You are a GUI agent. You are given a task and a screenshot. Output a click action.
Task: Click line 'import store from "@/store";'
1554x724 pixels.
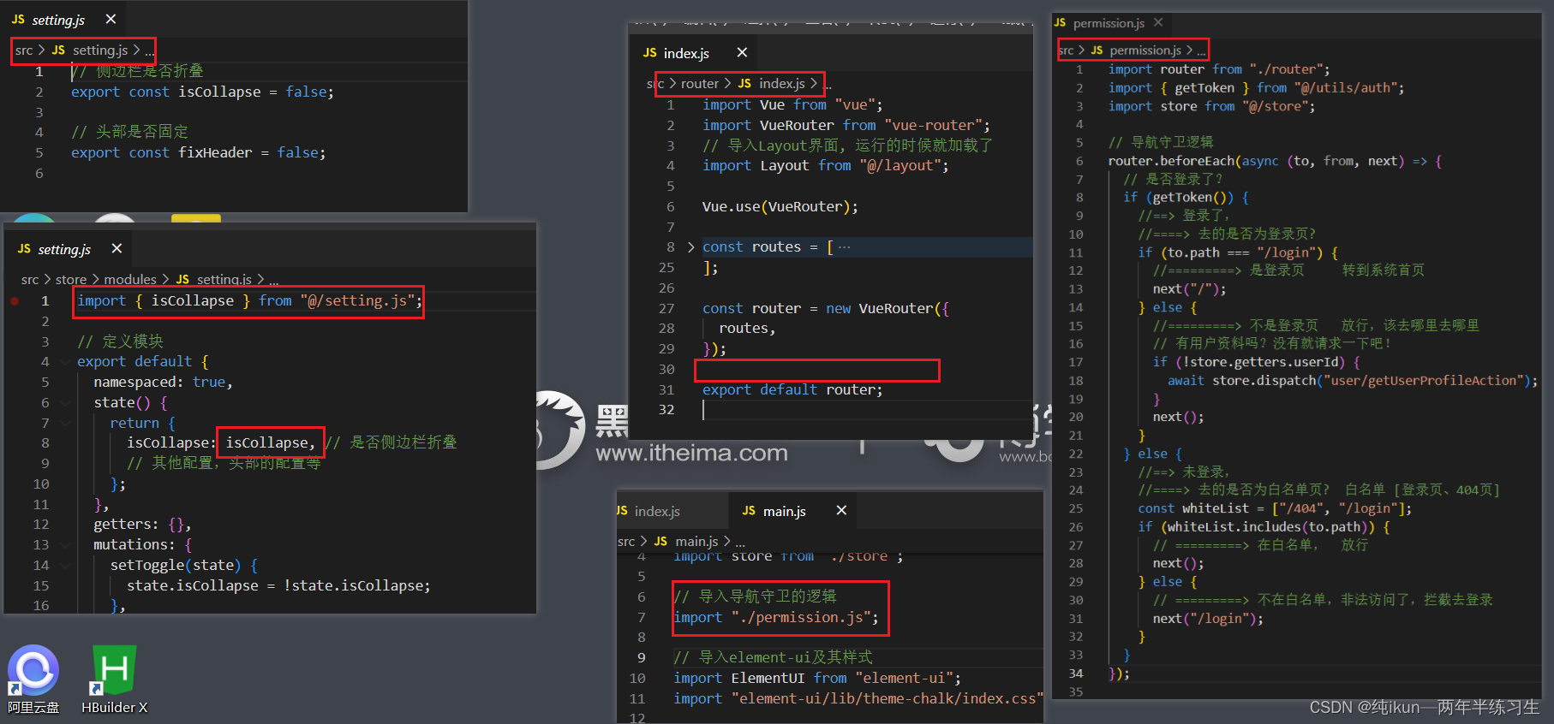tap(1211, 106)
